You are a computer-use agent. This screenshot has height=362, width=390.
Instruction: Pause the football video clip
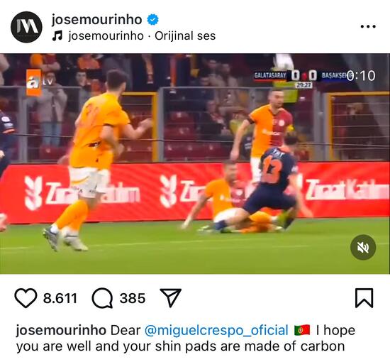pos(195,164)
